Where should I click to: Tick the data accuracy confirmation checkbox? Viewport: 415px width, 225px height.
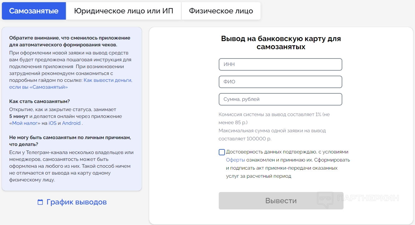(x=222, y=152)
